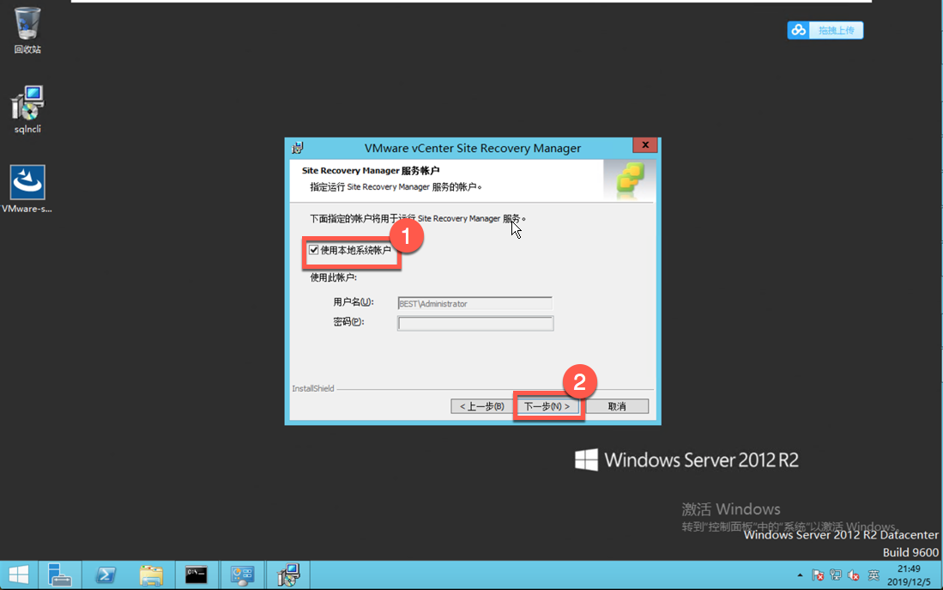Select the VMware-s... installer desktop icon
The image size is (943, 590).
pos(27,188)
